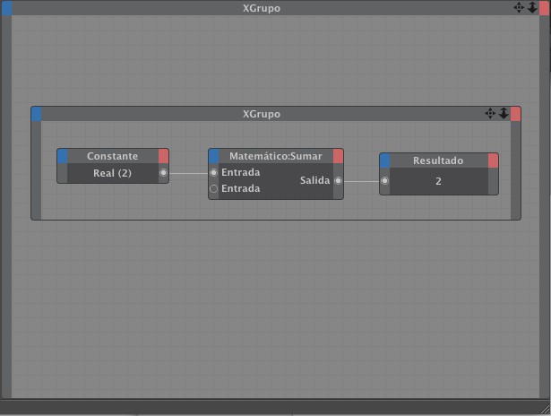The height and width of the screenshot is (416, 551).
Task: Open inner XGrupo red outputs menu
Action: tap(515, 114)
